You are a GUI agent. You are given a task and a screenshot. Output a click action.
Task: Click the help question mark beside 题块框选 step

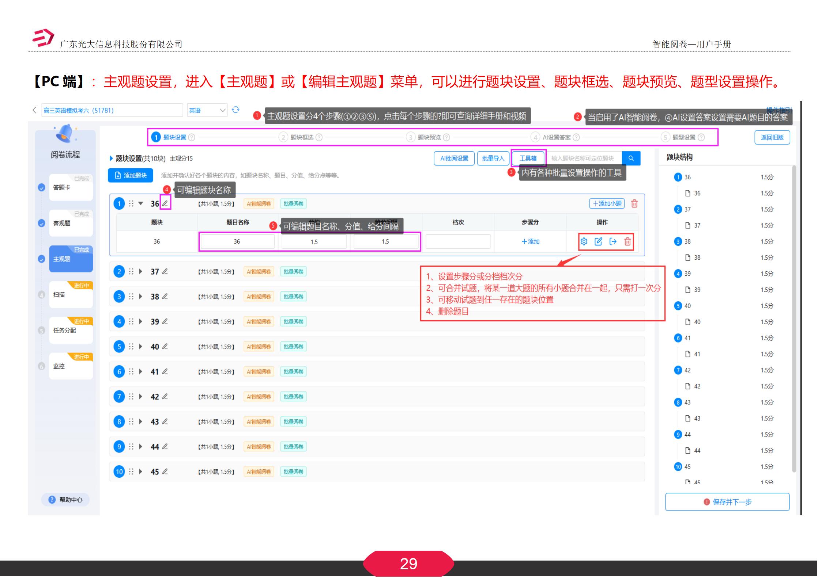[318, 137]
